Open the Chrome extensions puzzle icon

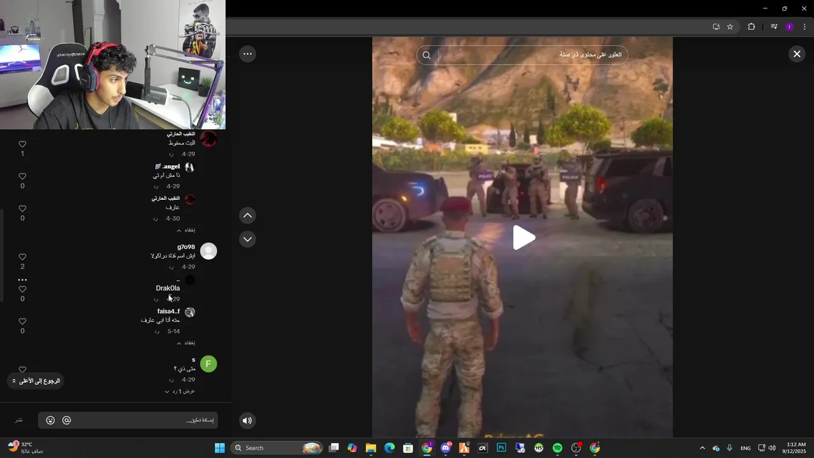click(x=751, y=27)
